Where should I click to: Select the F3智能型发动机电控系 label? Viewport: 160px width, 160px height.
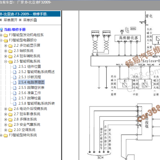point(26,35)
